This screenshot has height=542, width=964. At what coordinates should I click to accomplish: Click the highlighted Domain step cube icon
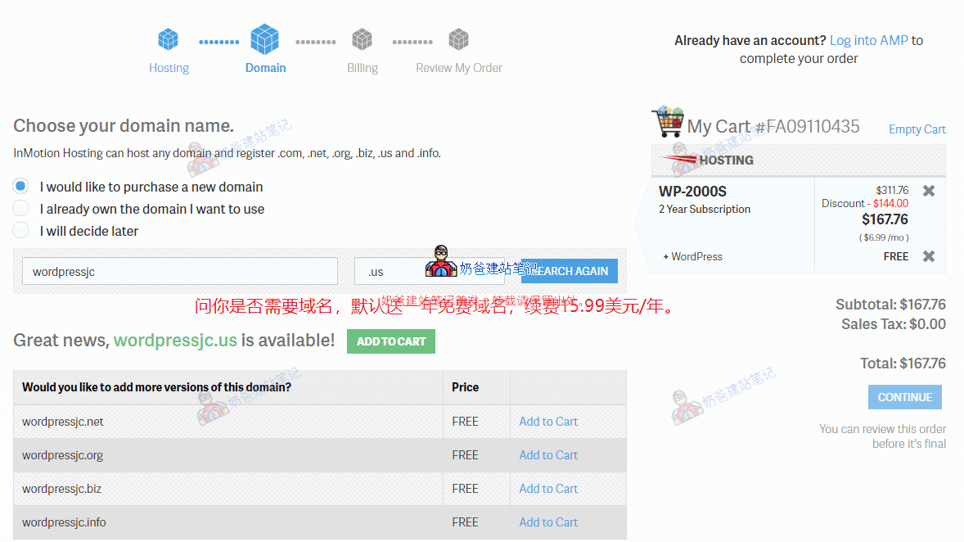point(265,38)
